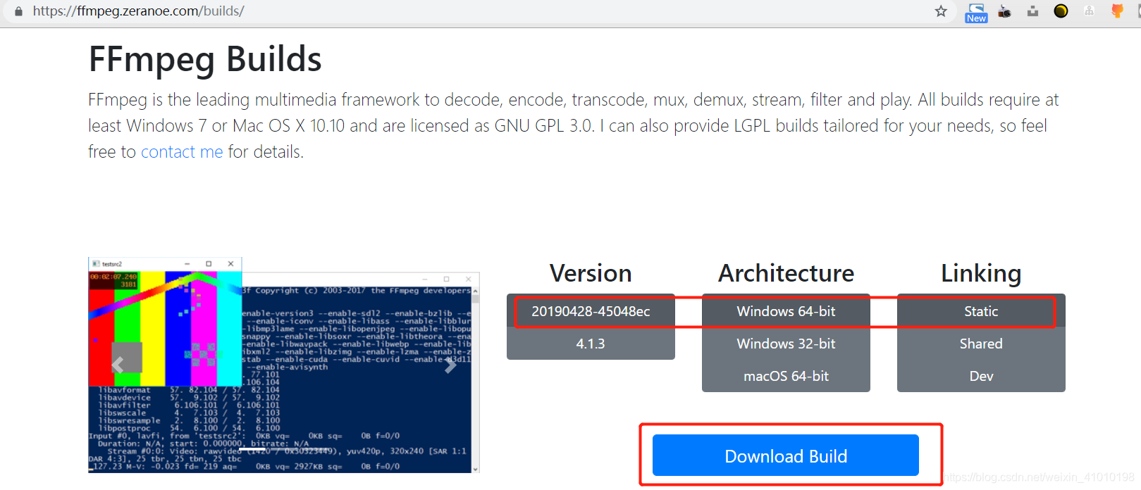Click the carousel slide indicator bar
The image size is (1141, 490).
pos(284,448)
